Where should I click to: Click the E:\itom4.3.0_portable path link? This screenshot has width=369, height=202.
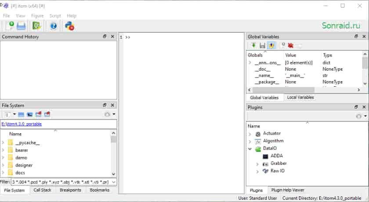[22, 124]
